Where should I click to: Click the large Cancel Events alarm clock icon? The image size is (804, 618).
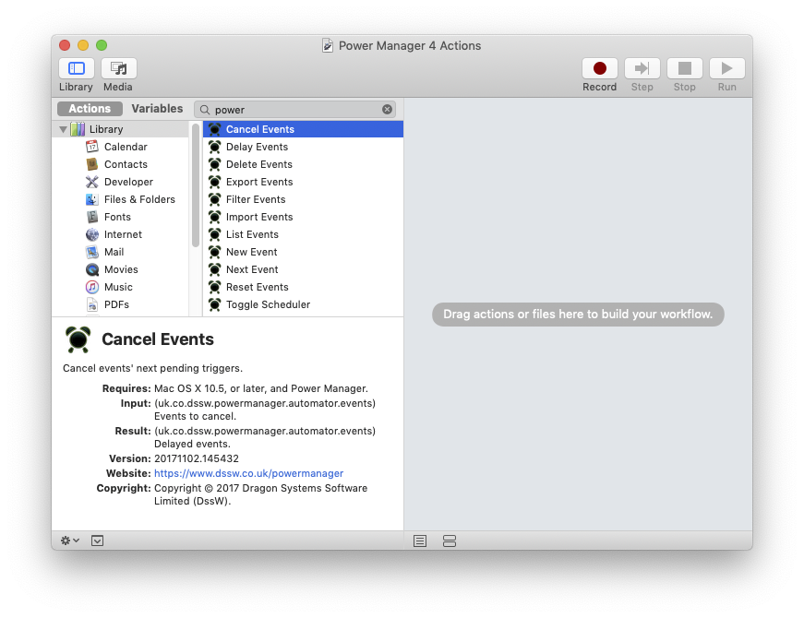[78, 339]
